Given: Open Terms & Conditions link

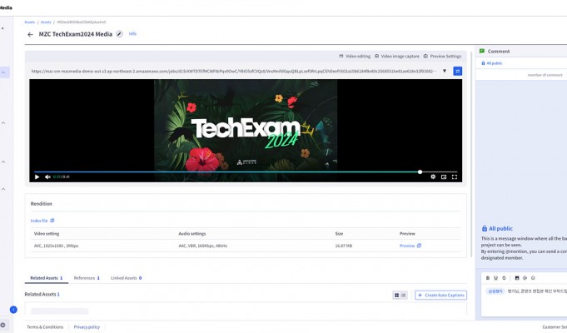Looking at the screenshot, I should 45,327.
